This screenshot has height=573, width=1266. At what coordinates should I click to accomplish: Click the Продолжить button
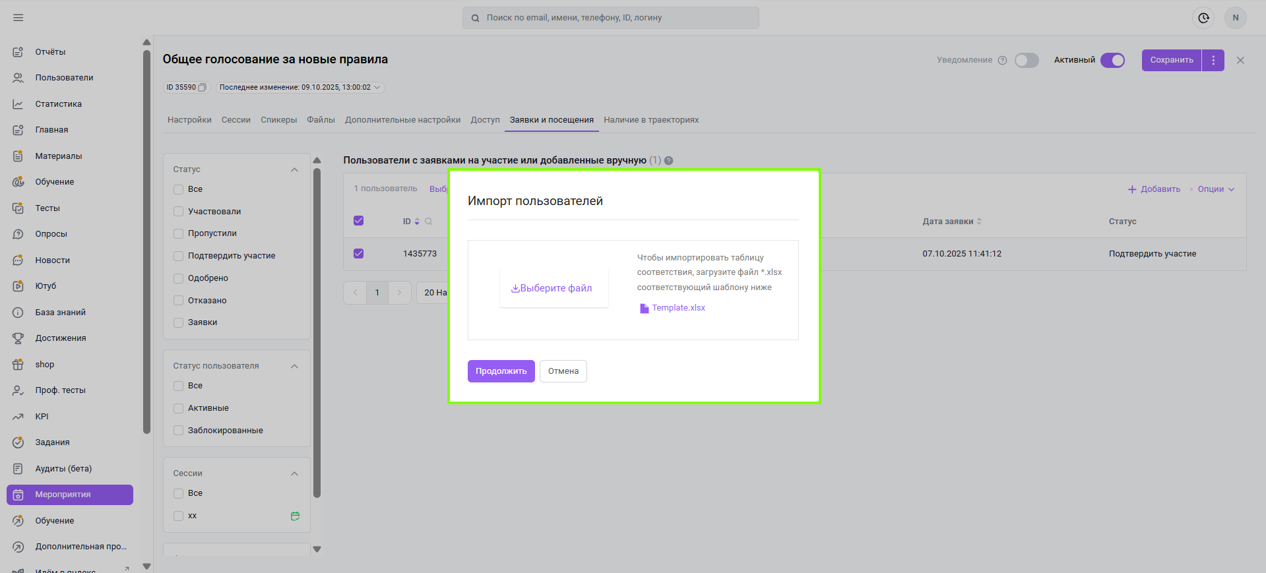pos(501,371)
